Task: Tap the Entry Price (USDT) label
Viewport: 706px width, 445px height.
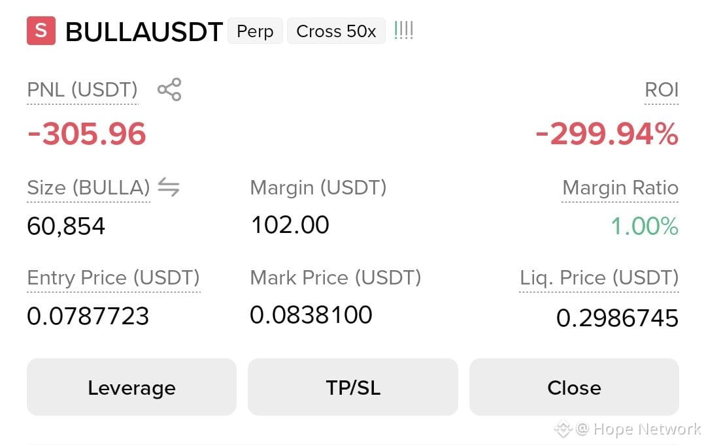Action: (114, 278)
